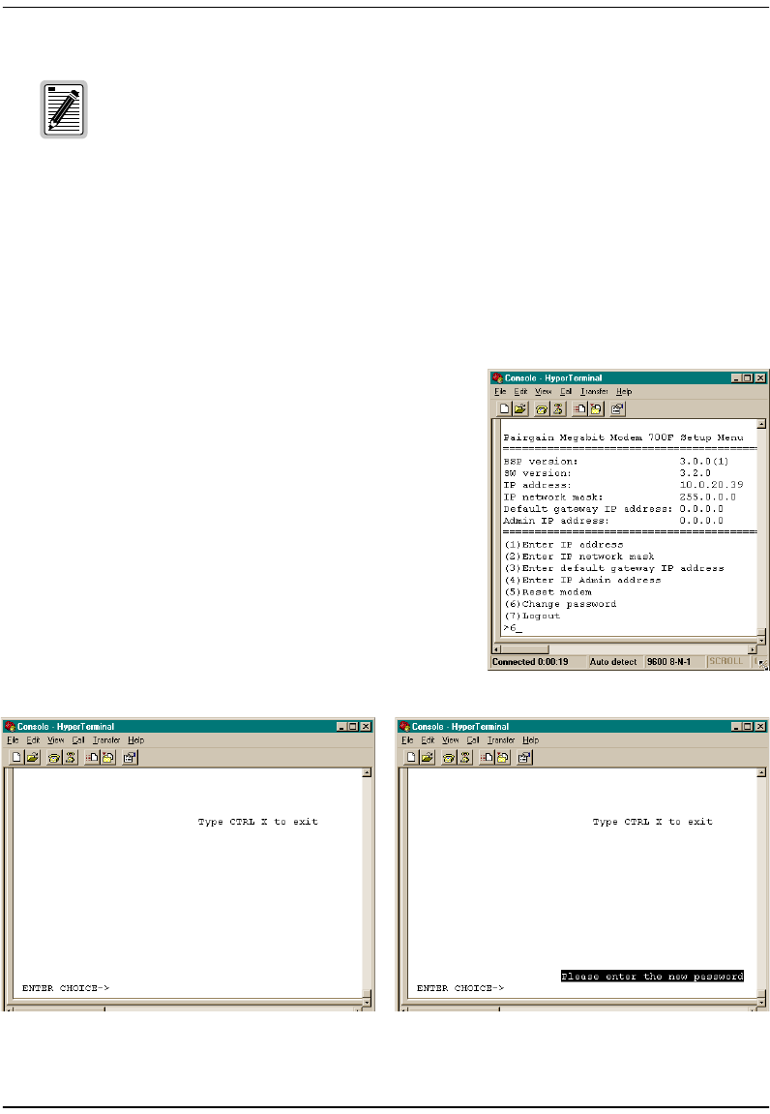Click 'Type CTRL X to exit' in password-prompt window
The image size is (770, 1114).
tap(653, 822)
